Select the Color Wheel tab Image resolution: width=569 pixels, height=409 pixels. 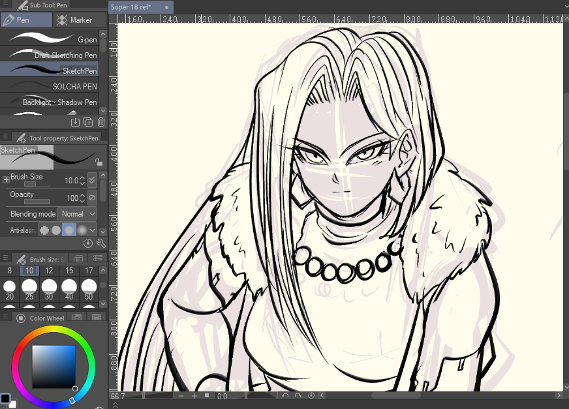[40, 318]
